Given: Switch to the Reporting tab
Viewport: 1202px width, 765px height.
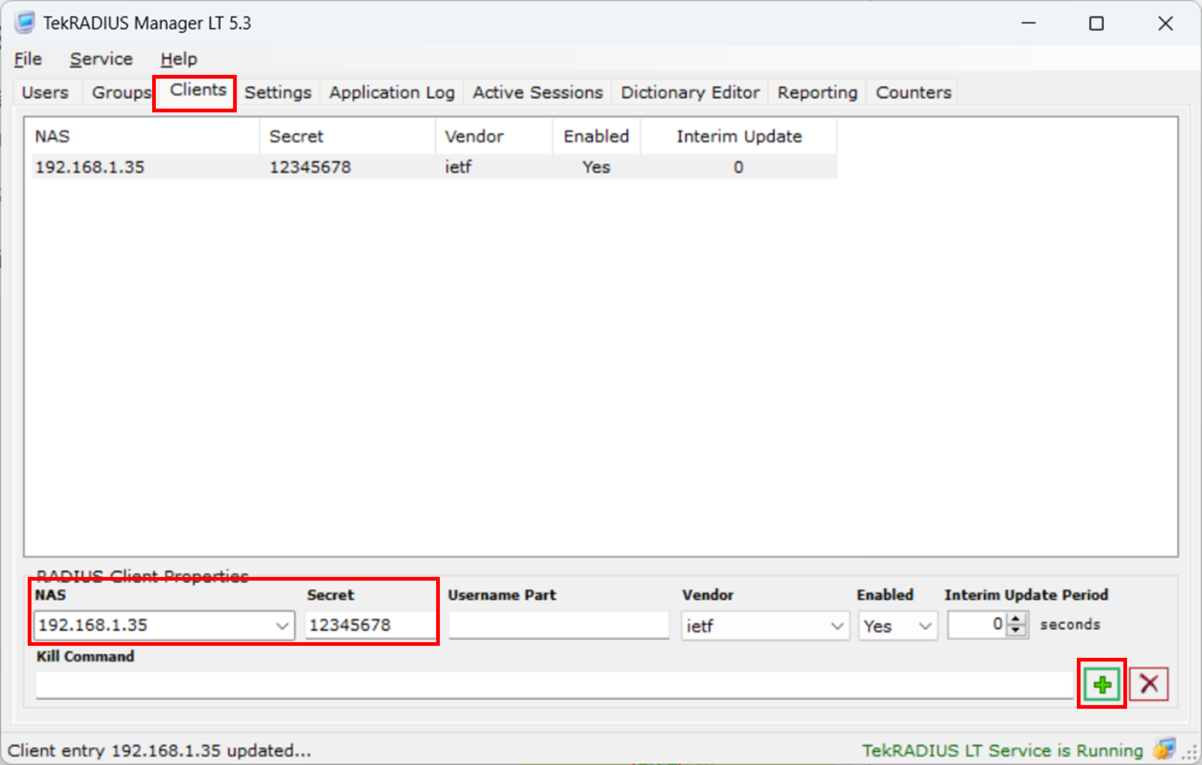Looking at the screenshot, I should [817, 92].
